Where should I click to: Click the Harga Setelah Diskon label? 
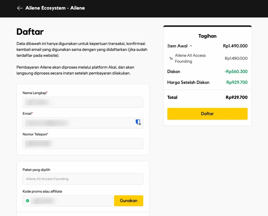coord(188,82)
